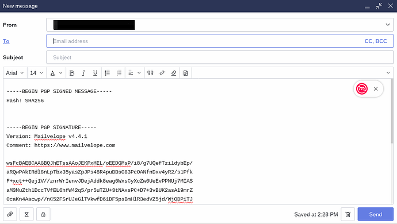Set expiration time with hourglass icon

click(26, 214)
